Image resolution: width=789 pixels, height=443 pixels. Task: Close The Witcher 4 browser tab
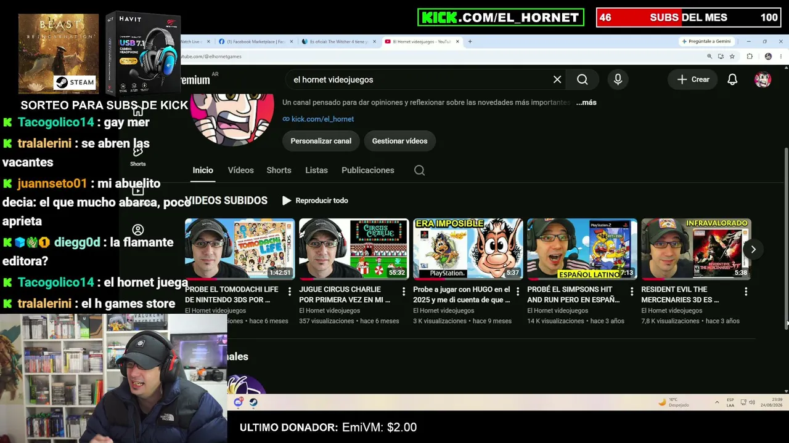point(375,42)
